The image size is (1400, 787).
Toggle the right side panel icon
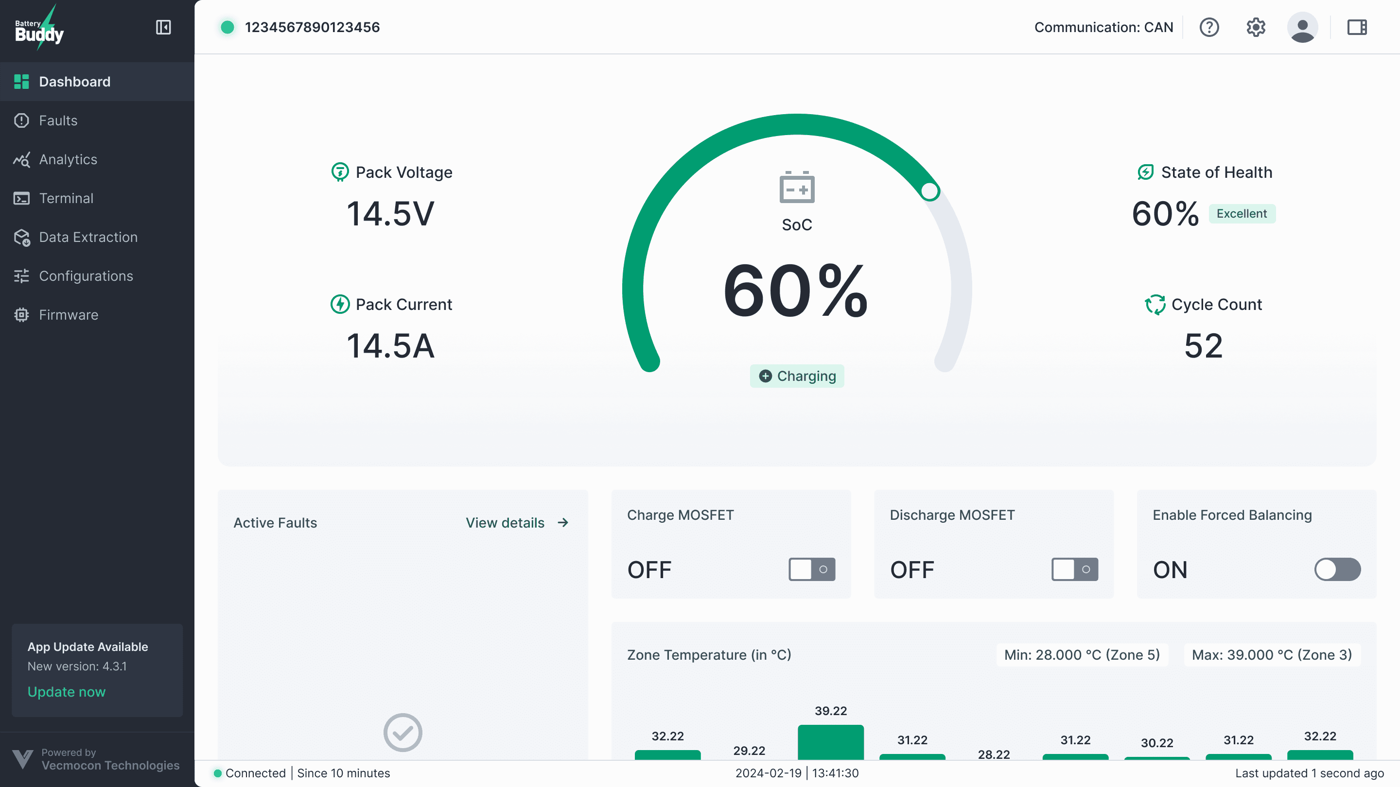(x=1357, y=27)
